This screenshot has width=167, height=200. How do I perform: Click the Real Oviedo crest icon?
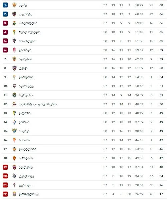tap(14, 32)
